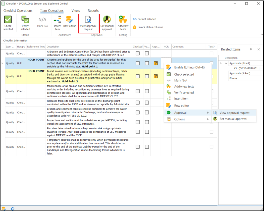Choose Verify selected in the context menu
Screen dimensions: 264x211
(x=188, y=93)
